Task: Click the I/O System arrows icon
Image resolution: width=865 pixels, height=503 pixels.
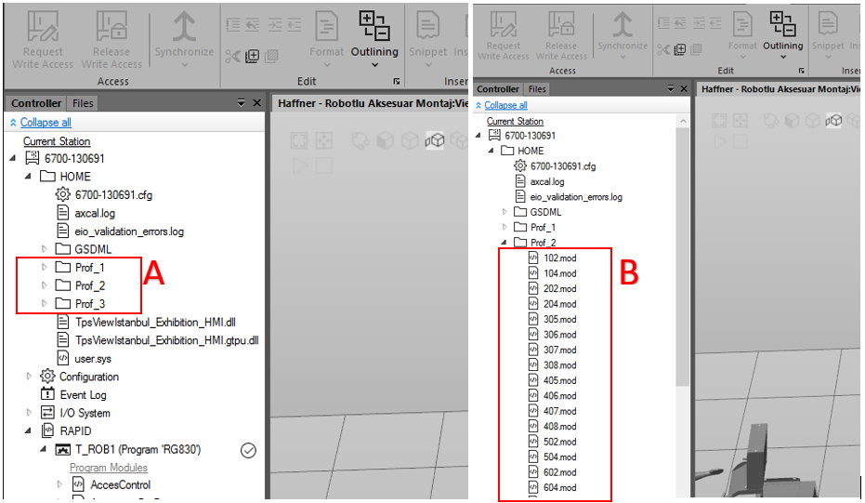Action: coord(47,413)
